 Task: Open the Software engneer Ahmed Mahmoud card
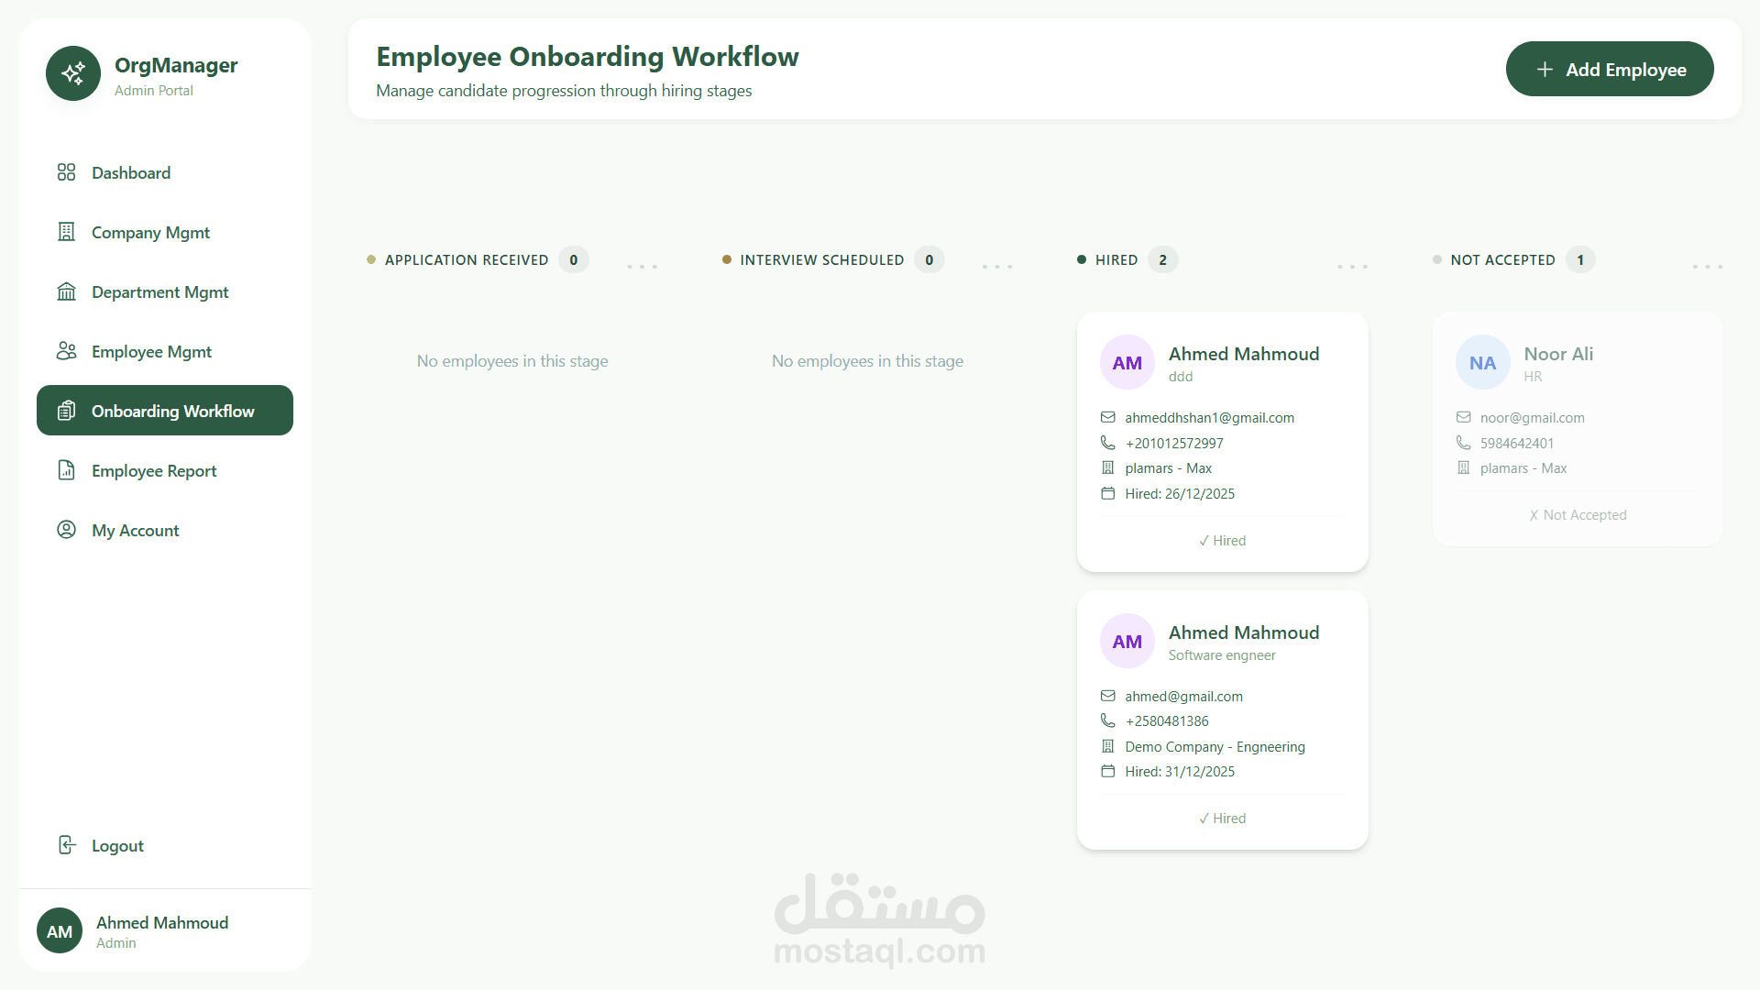coord(1243,632)
